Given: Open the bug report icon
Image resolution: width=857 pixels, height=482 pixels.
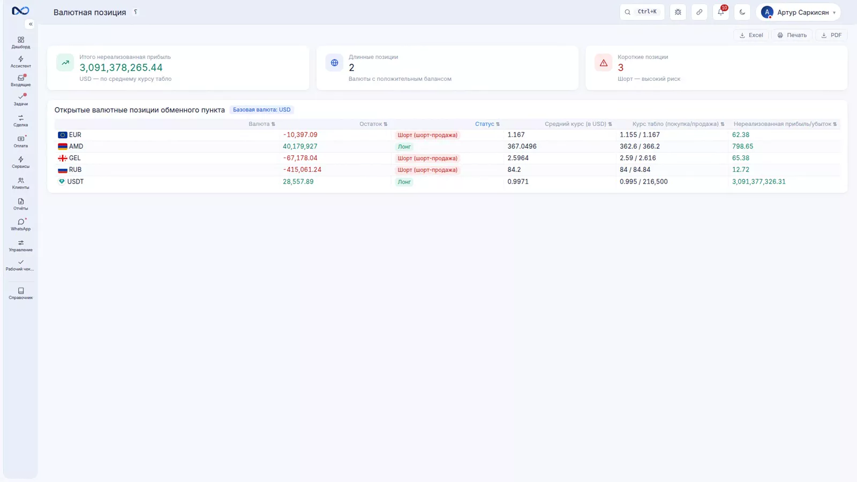Looking at the screenshot, I should [678, 12].
